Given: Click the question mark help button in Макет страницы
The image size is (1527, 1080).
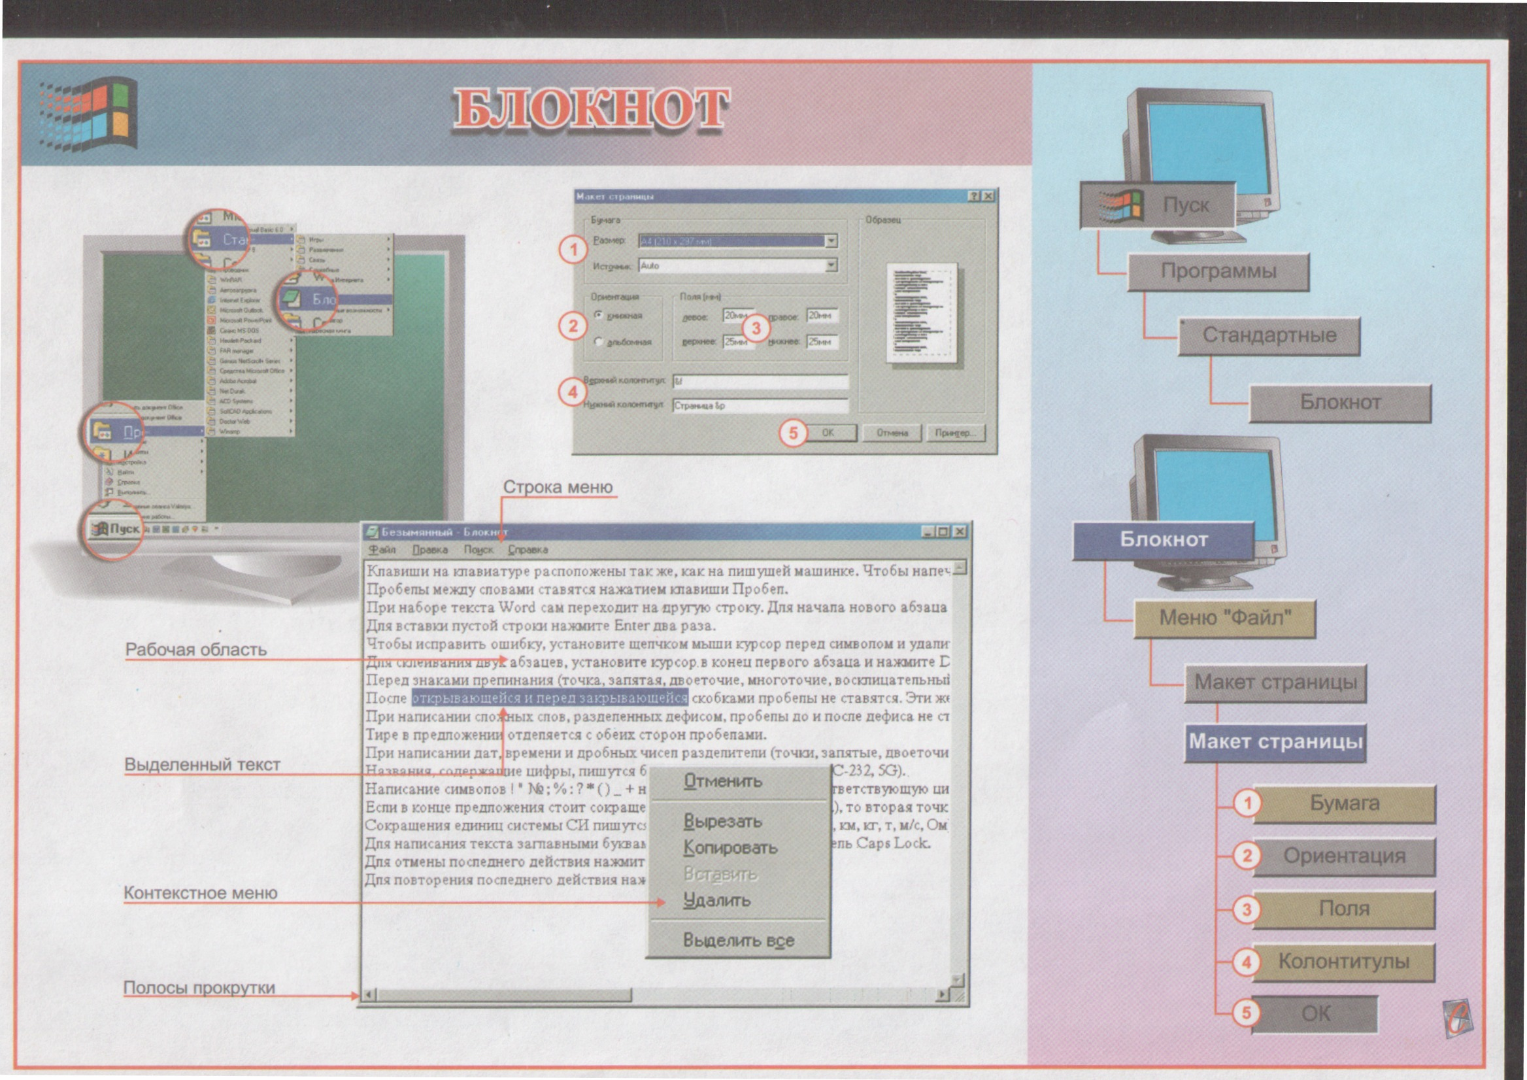Looking at the screenshot, I should point(975,196).
